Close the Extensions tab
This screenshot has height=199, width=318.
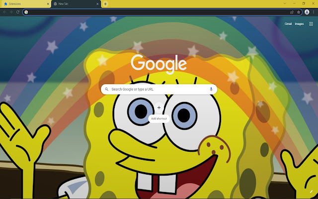click(x=48, y=4)
